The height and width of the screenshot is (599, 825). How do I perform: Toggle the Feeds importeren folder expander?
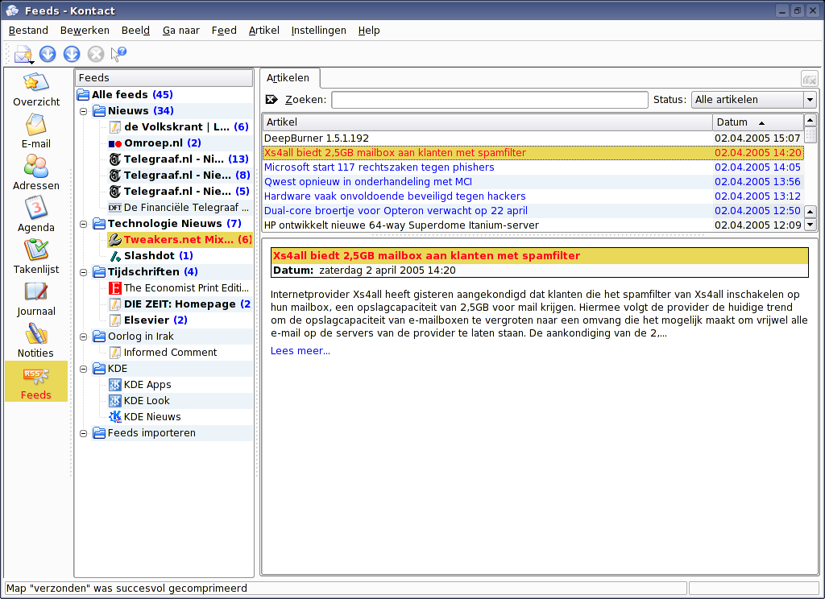(83, 434)
